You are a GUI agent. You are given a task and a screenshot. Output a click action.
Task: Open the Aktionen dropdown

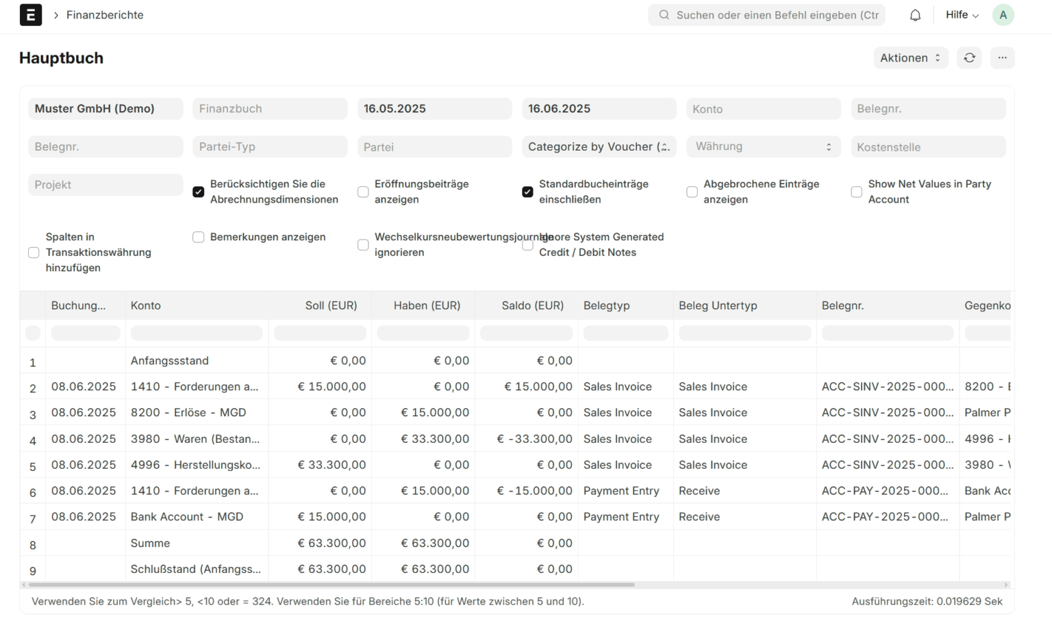[910, 58]
